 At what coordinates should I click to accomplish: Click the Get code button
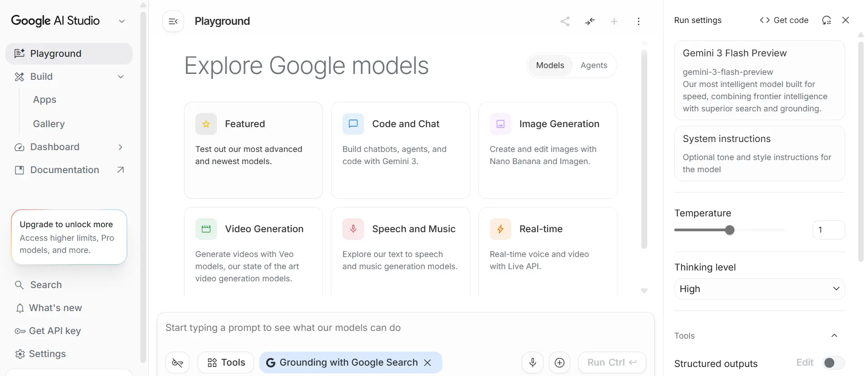click(x=784, y=20)
